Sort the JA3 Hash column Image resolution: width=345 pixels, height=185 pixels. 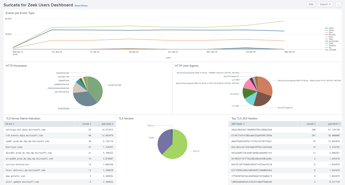[263, 124]
